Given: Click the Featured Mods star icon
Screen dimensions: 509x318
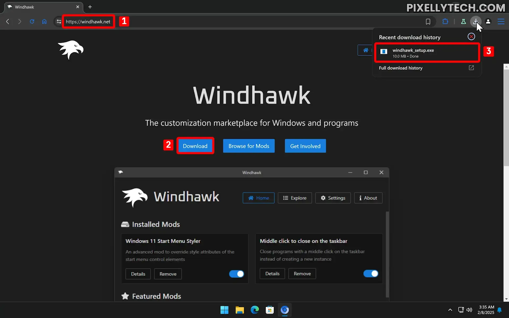Looking at the screenshot, I should 125,296.
